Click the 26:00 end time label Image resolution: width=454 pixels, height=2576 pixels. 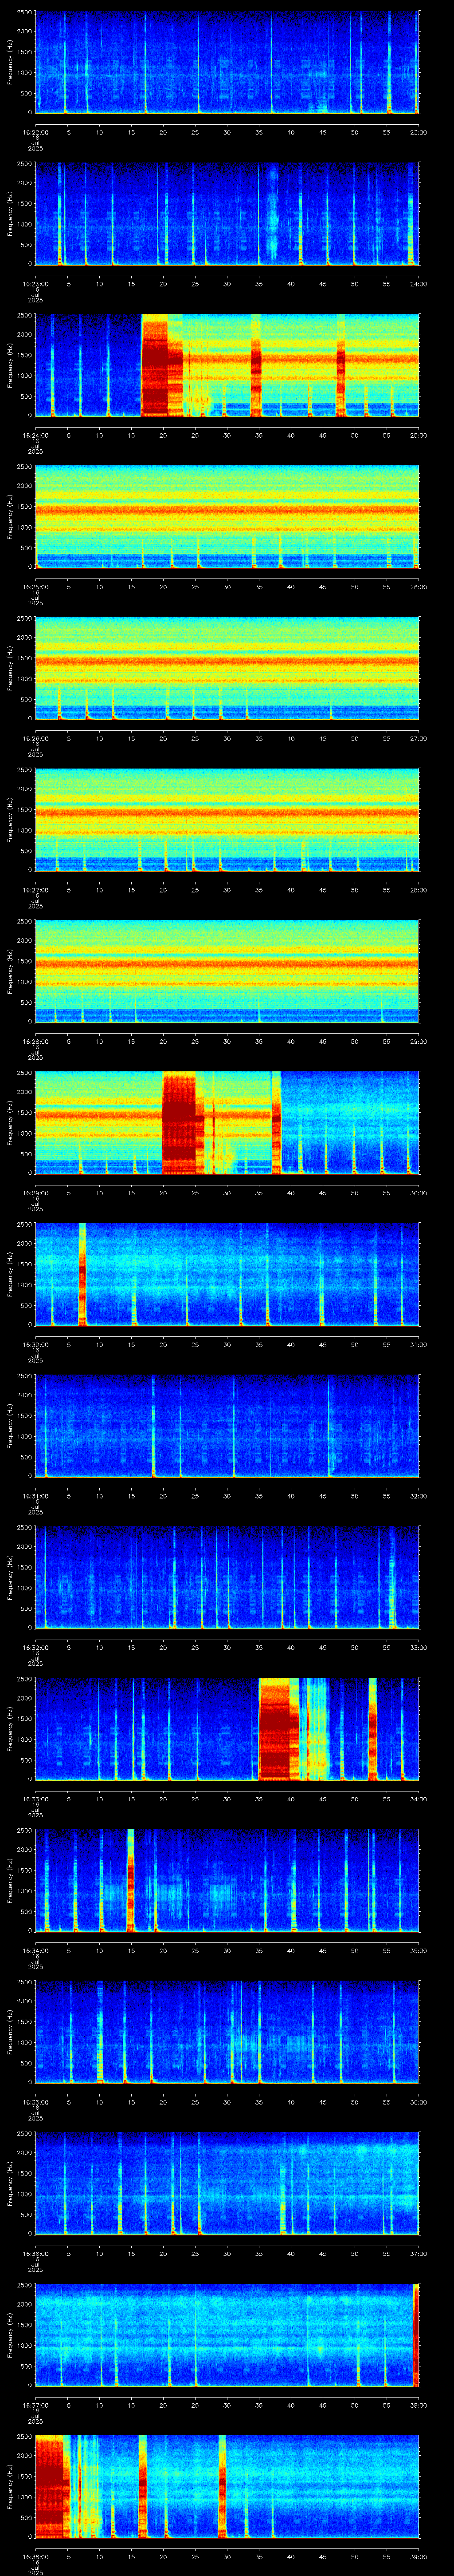419,587
